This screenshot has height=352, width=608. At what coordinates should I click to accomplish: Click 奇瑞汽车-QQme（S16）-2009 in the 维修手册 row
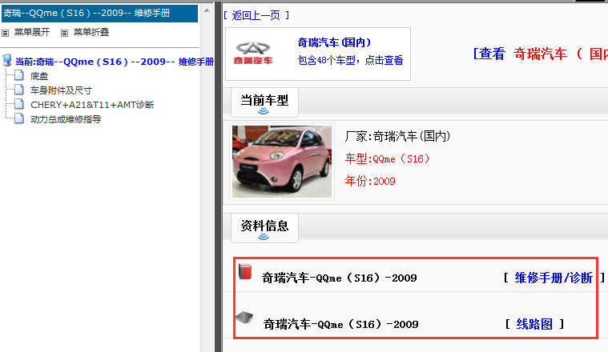point(340,278)
